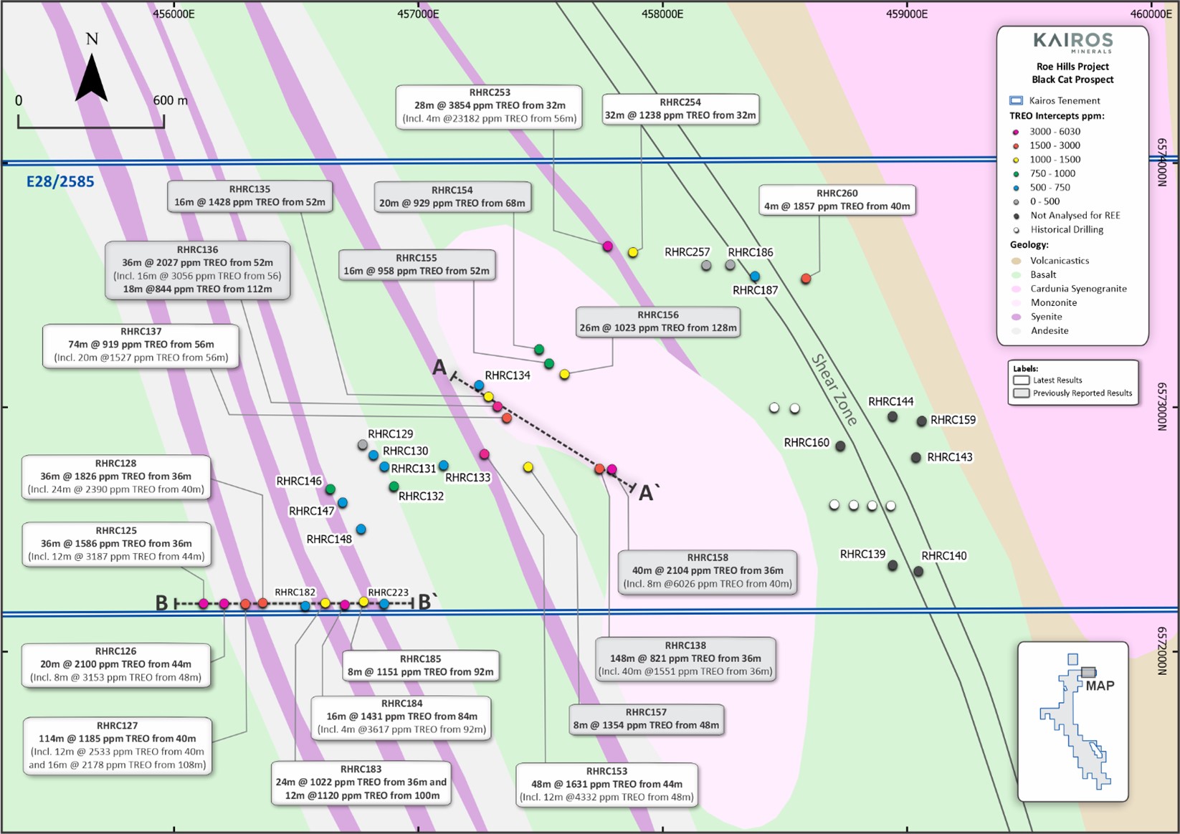The image size is (1180, 834).
Task: Select the RHRC157 result box
Action: tap(646, 719)
